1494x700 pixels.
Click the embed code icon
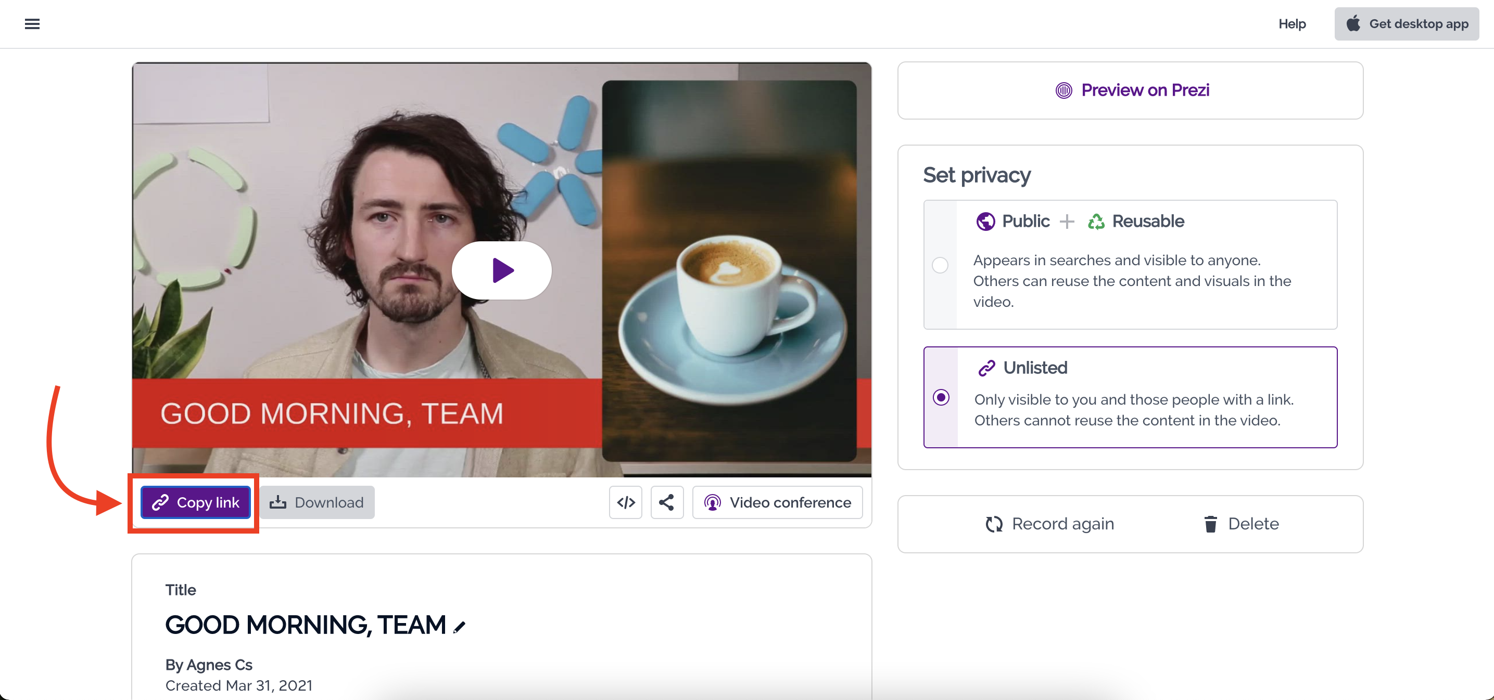626,502
